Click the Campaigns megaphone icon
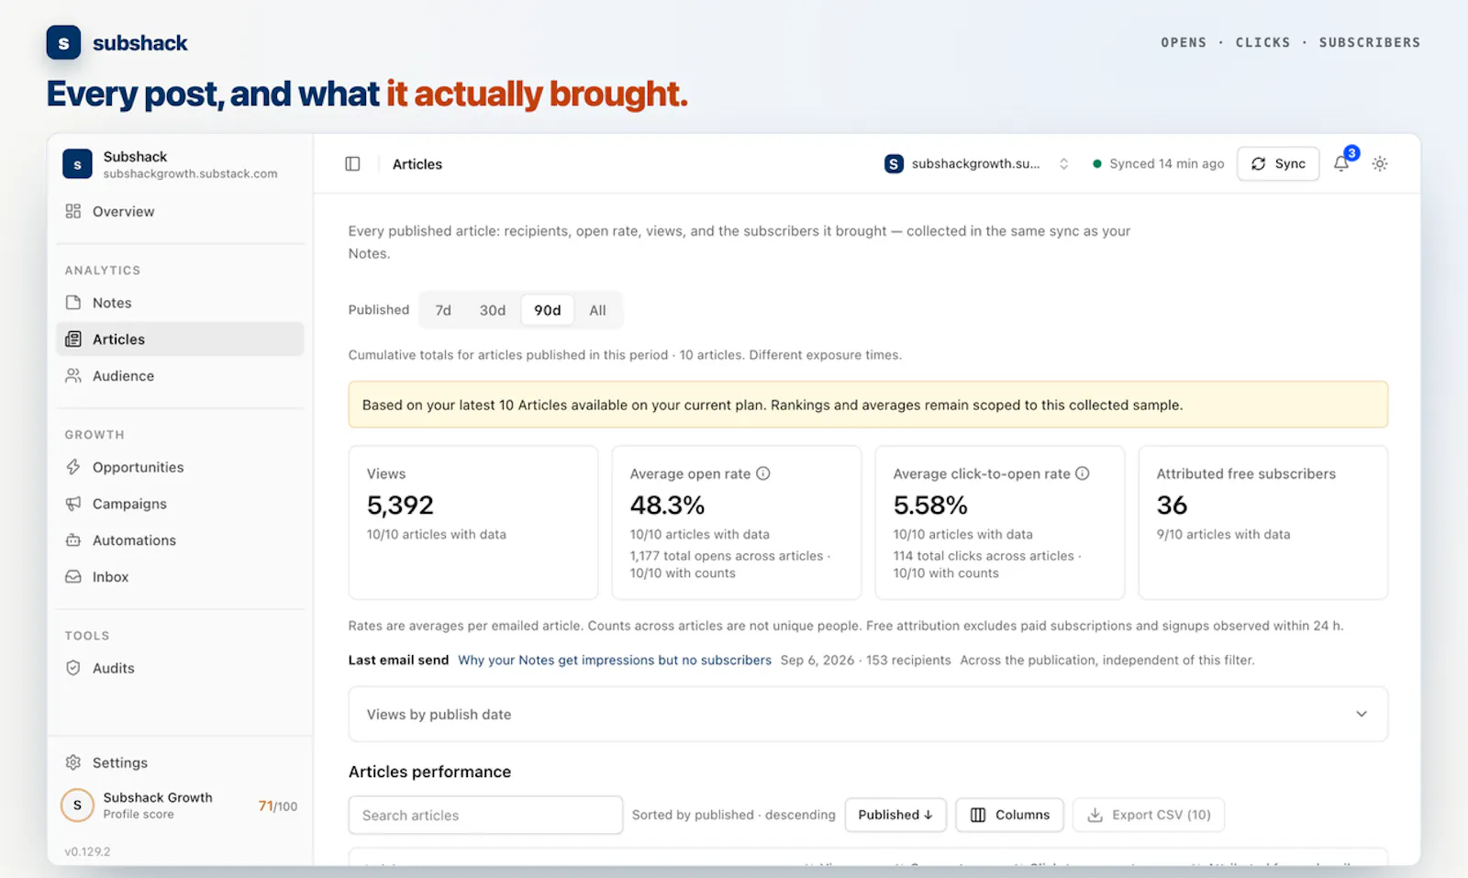Image resolution: width=1468 pixels, height=878 pixels. coord(73,504)
